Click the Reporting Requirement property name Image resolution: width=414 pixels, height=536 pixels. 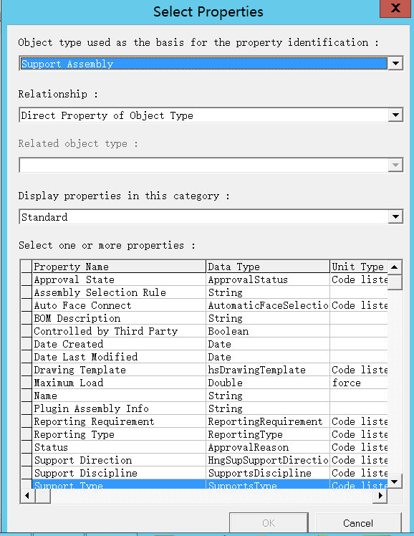pos(94,421)
